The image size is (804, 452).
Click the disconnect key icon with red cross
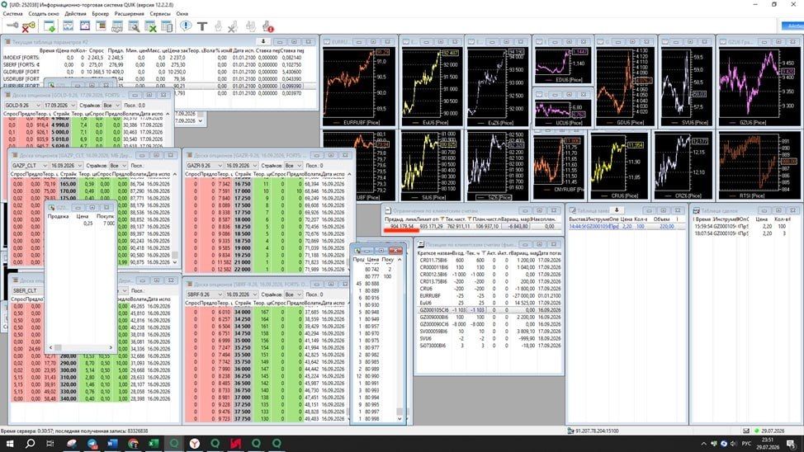29,26
